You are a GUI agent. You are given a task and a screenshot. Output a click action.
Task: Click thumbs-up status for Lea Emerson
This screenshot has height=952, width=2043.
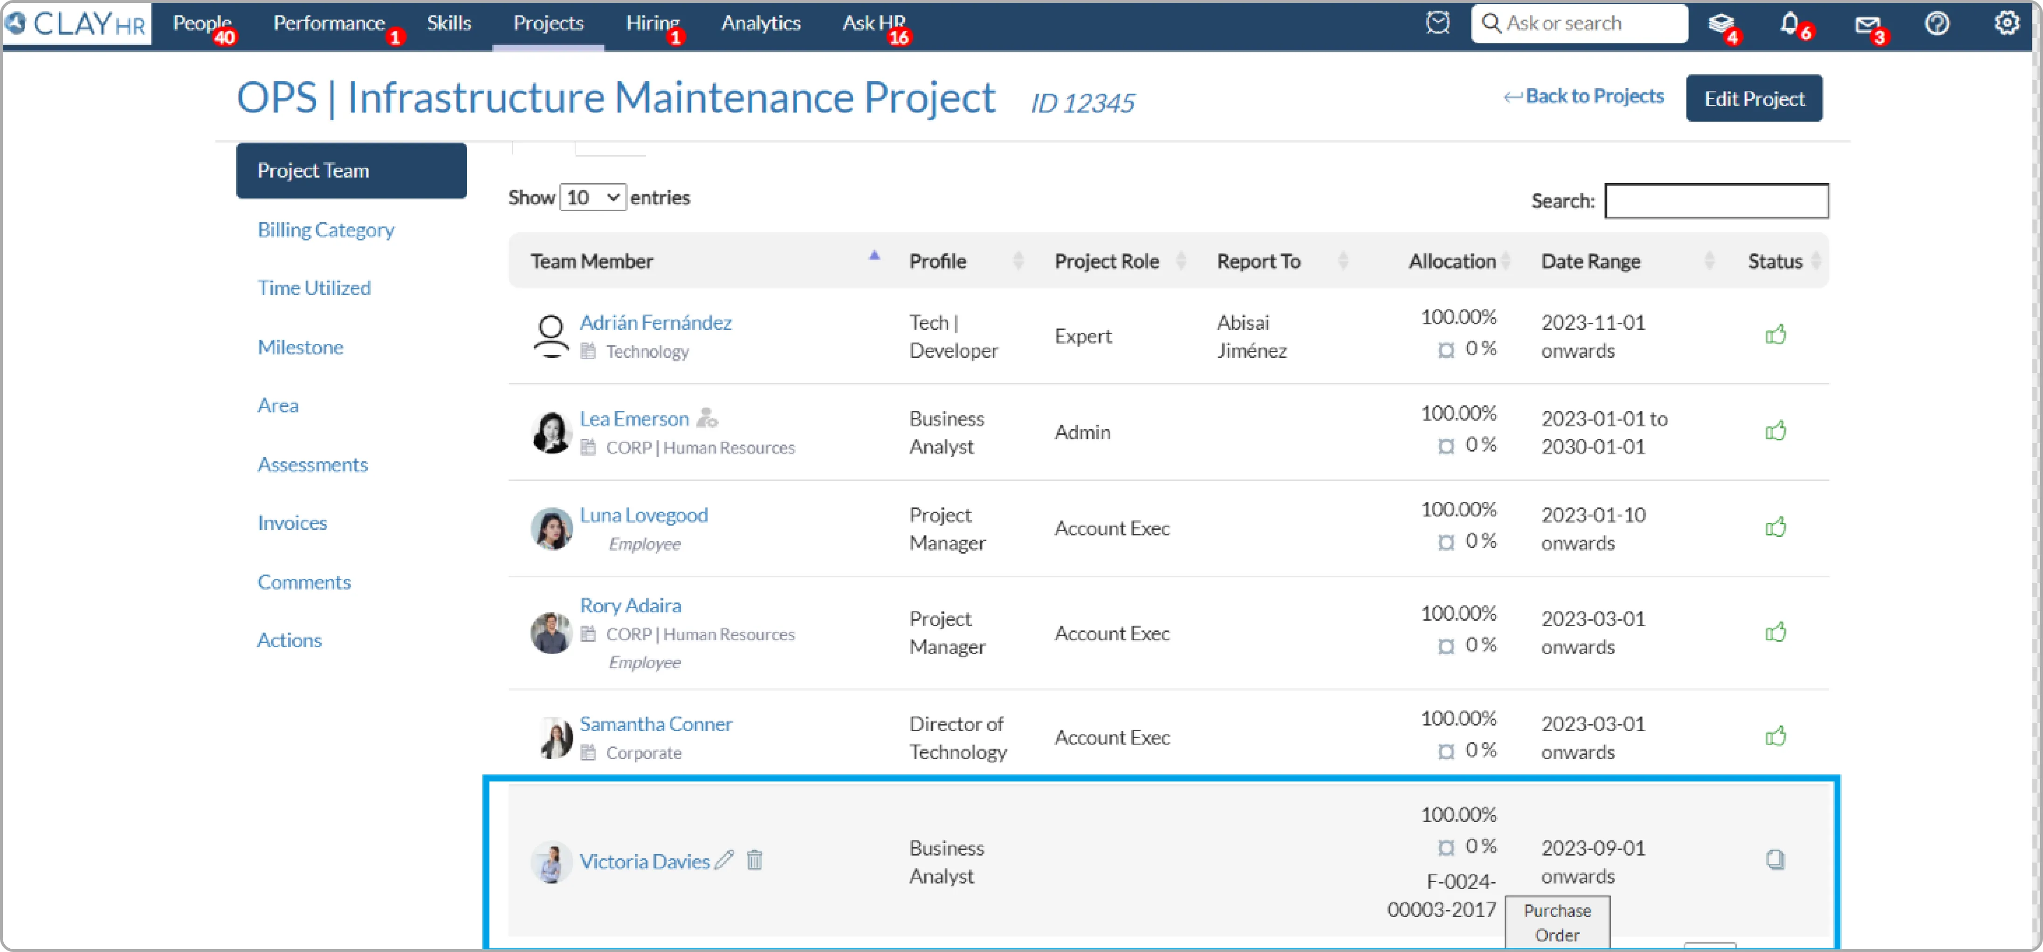click(x=1775, y=431)
